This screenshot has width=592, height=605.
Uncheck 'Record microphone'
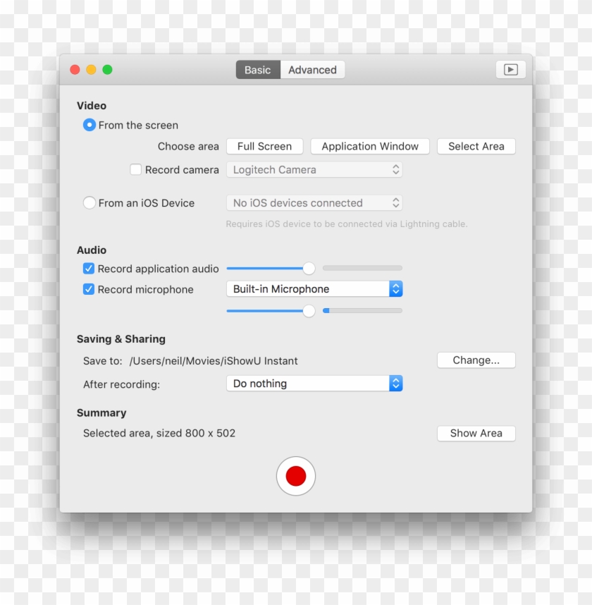click(x=89, y=289)
